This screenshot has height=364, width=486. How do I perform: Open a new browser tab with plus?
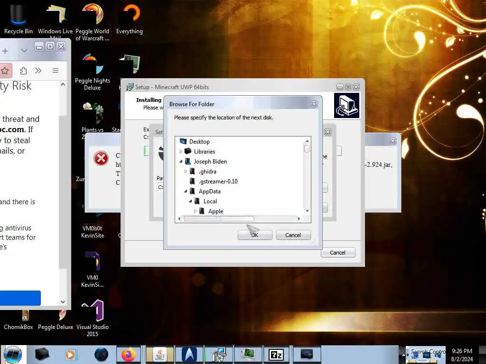pos(5,51)
